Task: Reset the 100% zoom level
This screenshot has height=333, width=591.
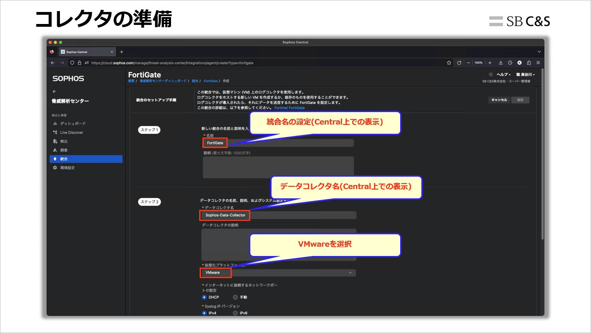Action: pos(479,63)
